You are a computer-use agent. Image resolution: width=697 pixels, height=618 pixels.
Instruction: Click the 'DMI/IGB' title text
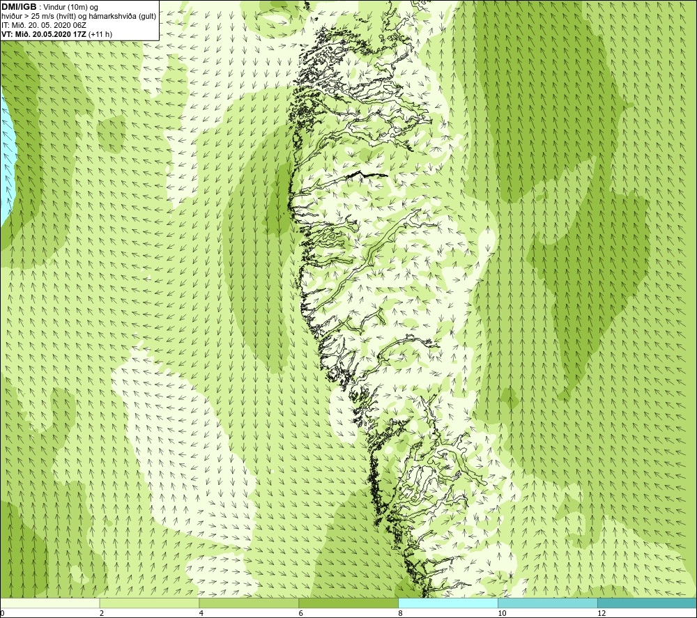coord(19,7)
